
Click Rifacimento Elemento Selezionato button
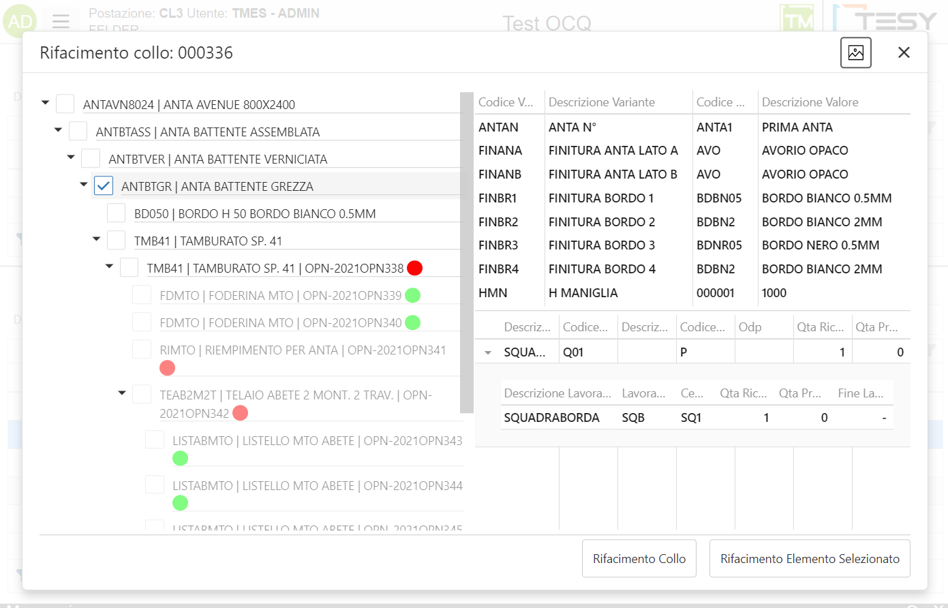[x=810, y=559]
